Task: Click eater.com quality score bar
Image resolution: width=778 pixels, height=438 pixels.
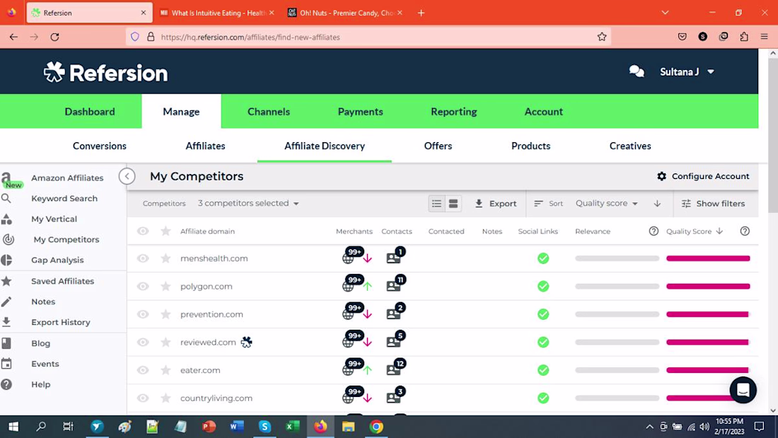Action: coord(708,371)
